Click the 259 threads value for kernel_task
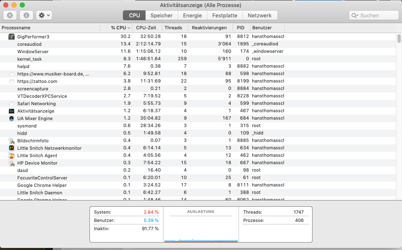The image size is (402, 250). coord(182,59)
